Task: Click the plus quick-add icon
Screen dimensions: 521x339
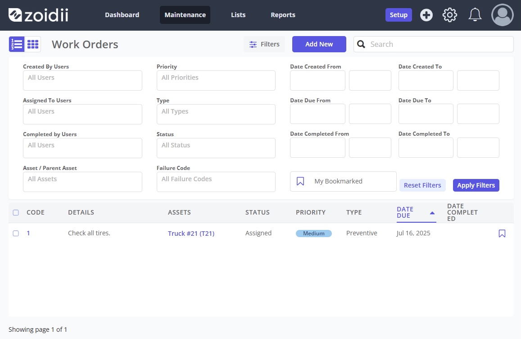Action: [x=426, y=15]
